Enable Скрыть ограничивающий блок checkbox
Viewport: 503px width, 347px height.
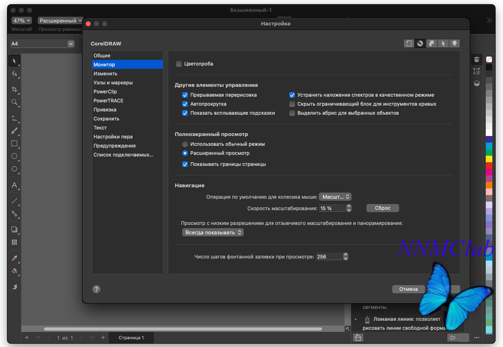coord(292,104)
